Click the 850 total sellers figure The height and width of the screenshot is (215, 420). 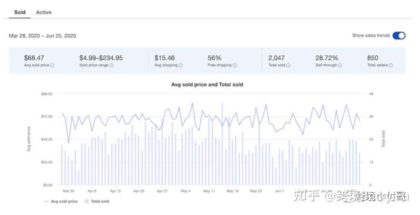coord(372,58)
